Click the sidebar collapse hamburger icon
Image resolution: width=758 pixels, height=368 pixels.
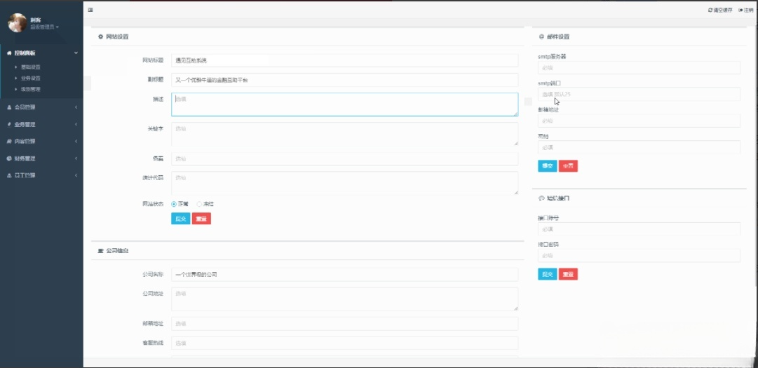(x=90, y=10)
